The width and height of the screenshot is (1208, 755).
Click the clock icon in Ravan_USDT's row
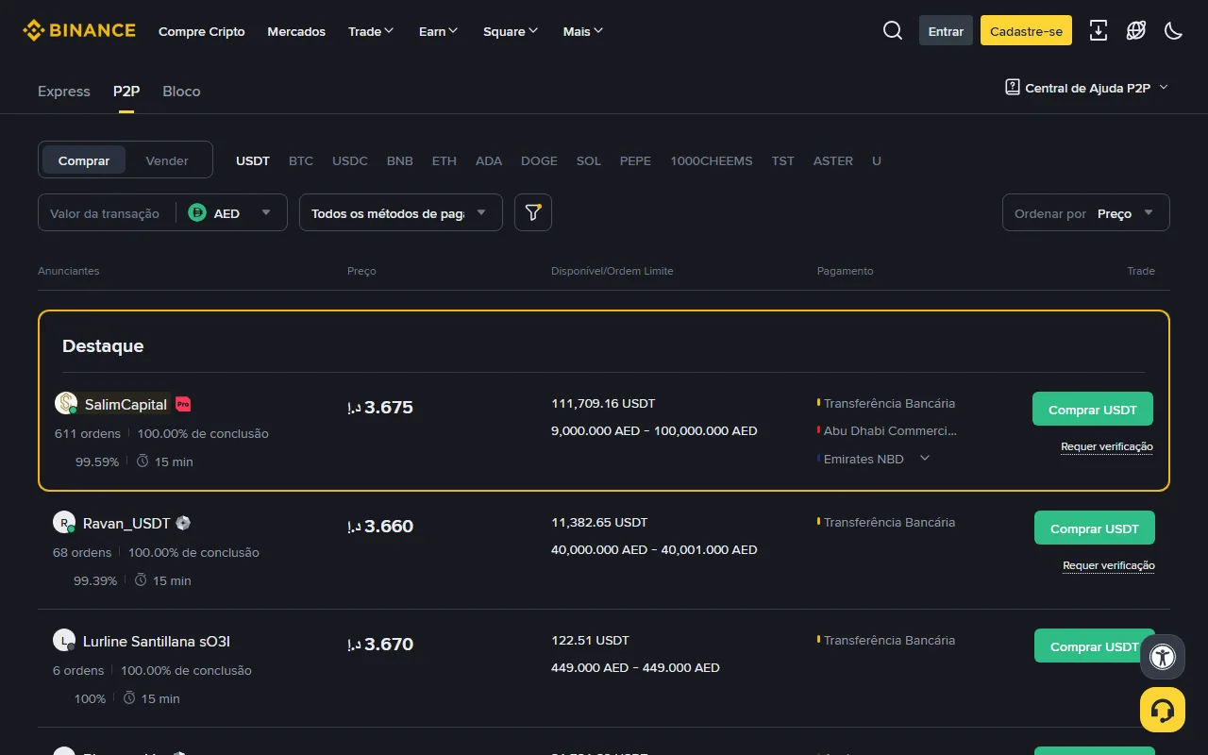point(141,580)
